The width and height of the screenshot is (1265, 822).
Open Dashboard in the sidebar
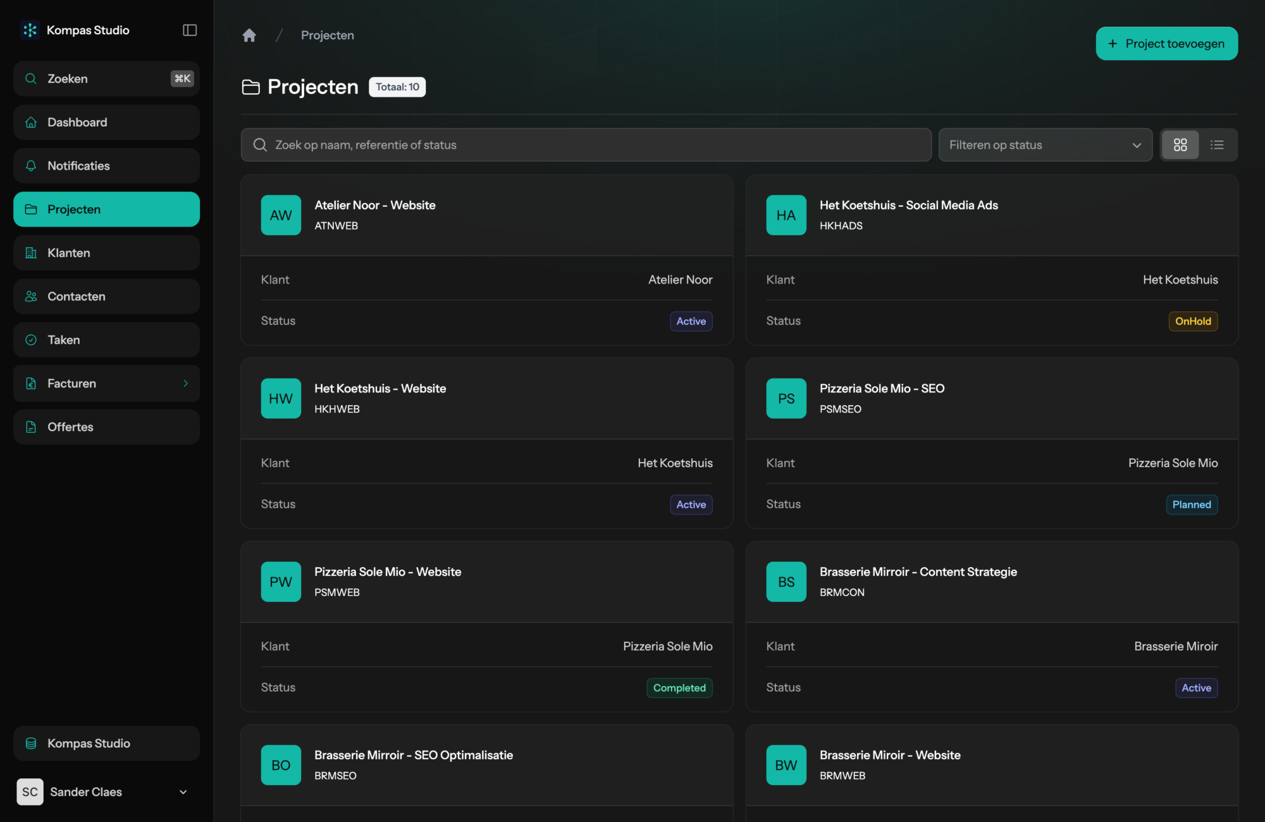click(106, 122)
